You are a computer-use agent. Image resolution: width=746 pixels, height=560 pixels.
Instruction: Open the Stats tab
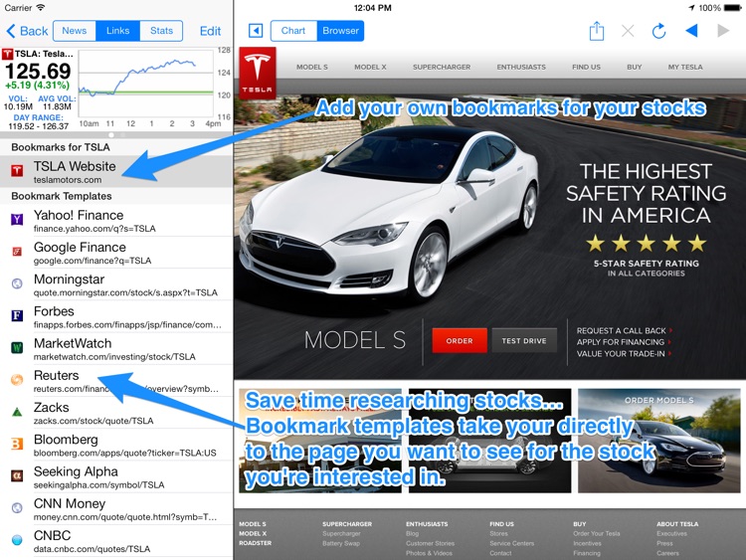(161, 31)
